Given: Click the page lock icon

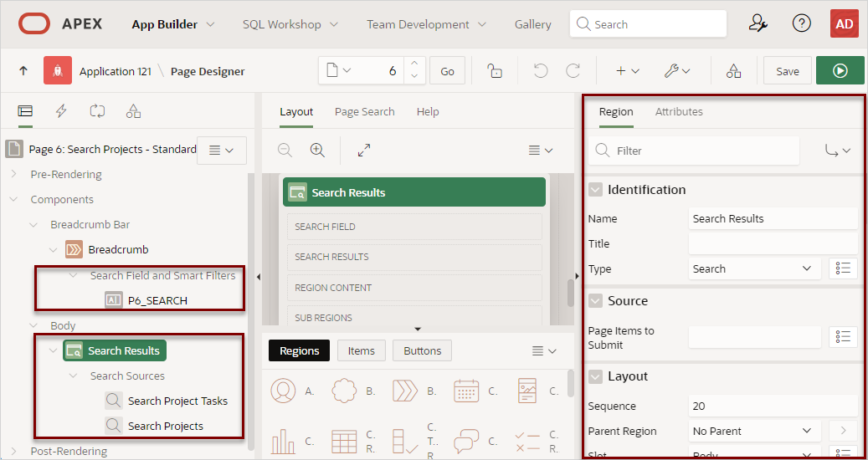Looking at the screenshot, I should pos(495,71).
